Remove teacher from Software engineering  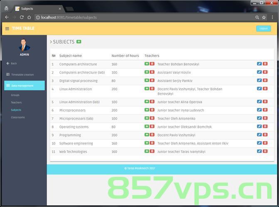pyautogui.click(x=152, y=143)
